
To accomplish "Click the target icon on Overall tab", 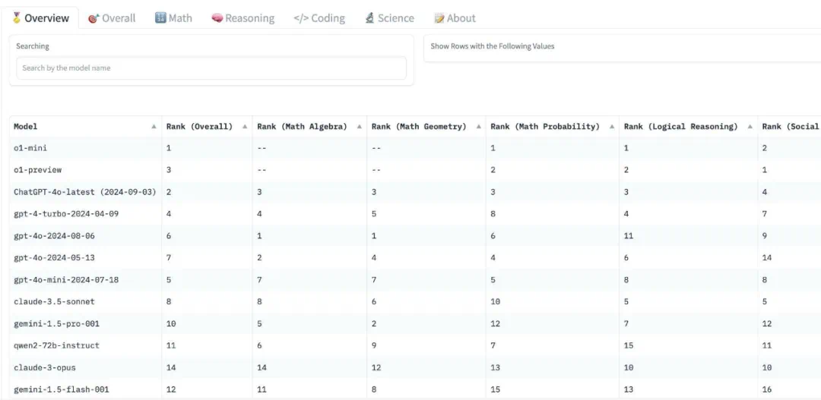I will click(x=94, y=18).
